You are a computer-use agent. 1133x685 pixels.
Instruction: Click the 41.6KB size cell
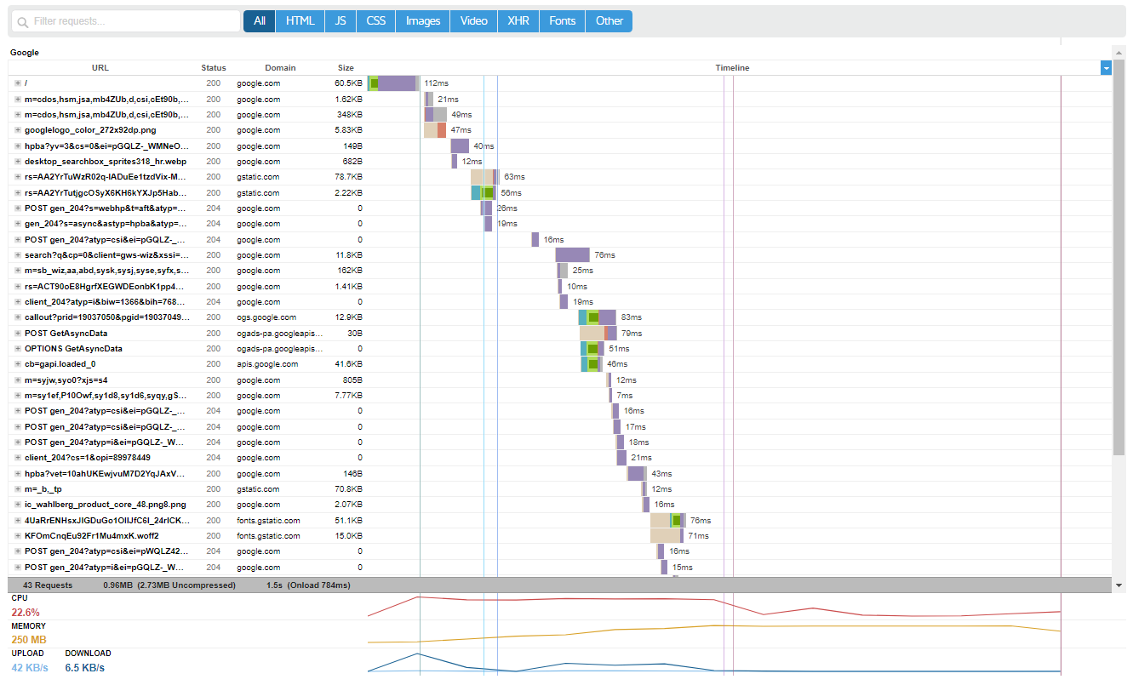coord(348,364)
